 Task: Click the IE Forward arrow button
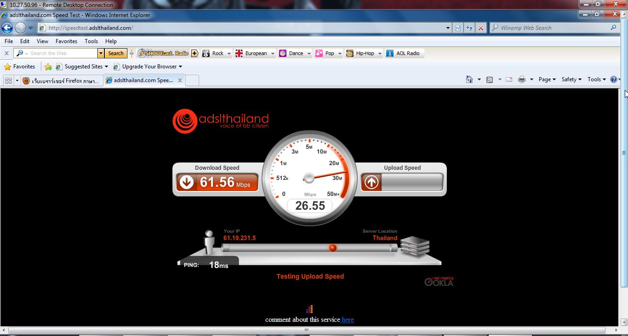20,28
